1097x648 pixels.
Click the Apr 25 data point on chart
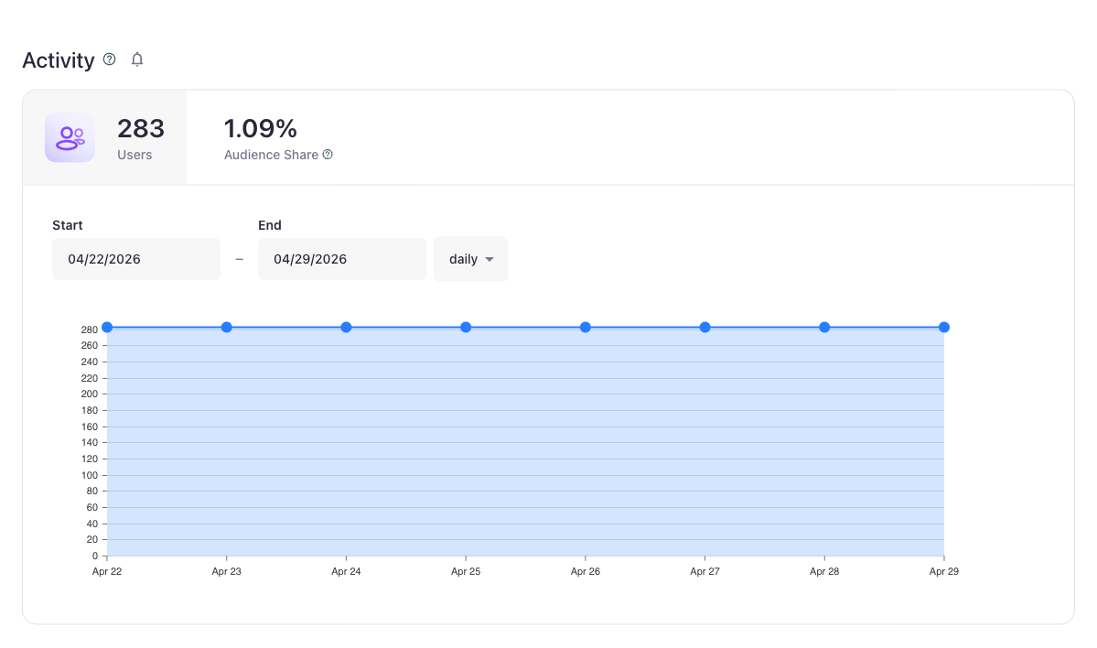click(x=466, y=327)
